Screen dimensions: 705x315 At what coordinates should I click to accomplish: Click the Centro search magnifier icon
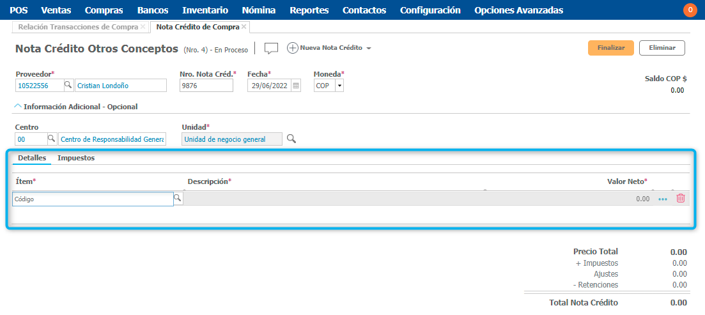coord(52,139)
